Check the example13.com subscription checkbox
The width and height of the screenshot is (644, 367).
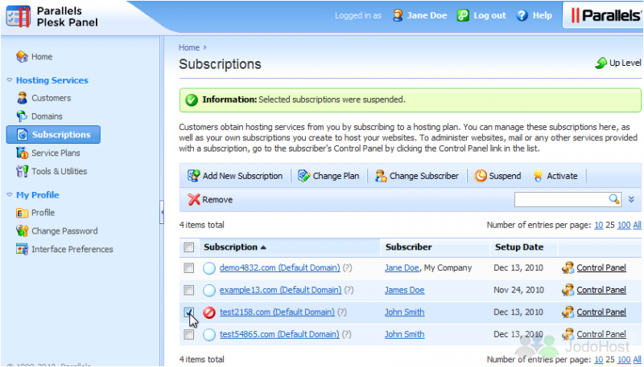(x=188, y=291)
